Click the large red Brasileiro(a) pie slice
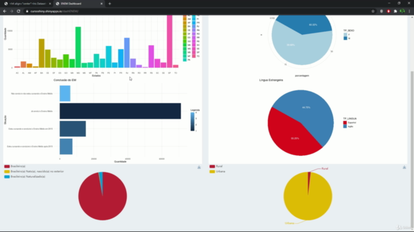This screenshot has height=232, width=414. tap(102, 200)
